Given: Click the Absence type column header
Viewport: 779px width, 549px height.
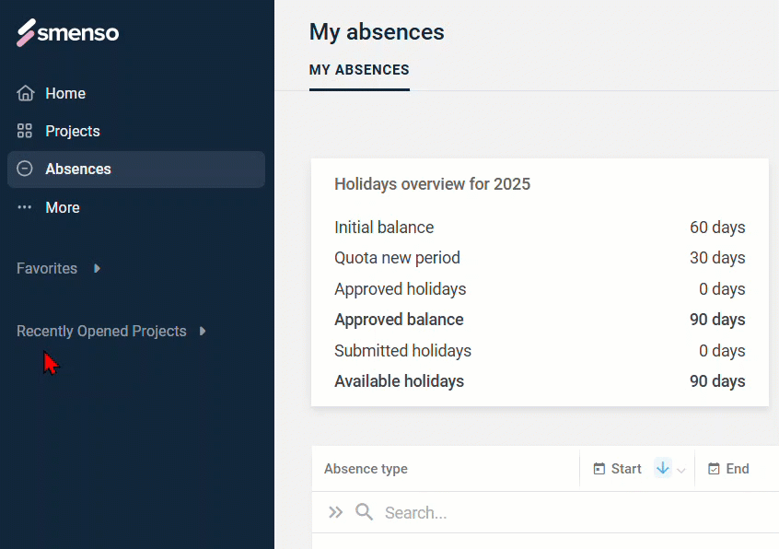Looking at the screenshot, I should point(366,469).
